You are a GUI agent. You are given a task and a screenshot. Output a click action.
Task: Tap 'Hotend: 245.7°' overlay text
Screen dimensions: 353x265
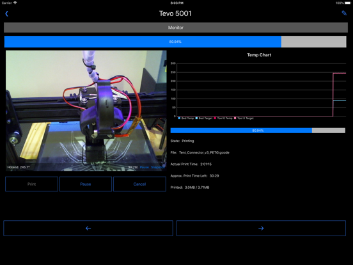(19, 167)
